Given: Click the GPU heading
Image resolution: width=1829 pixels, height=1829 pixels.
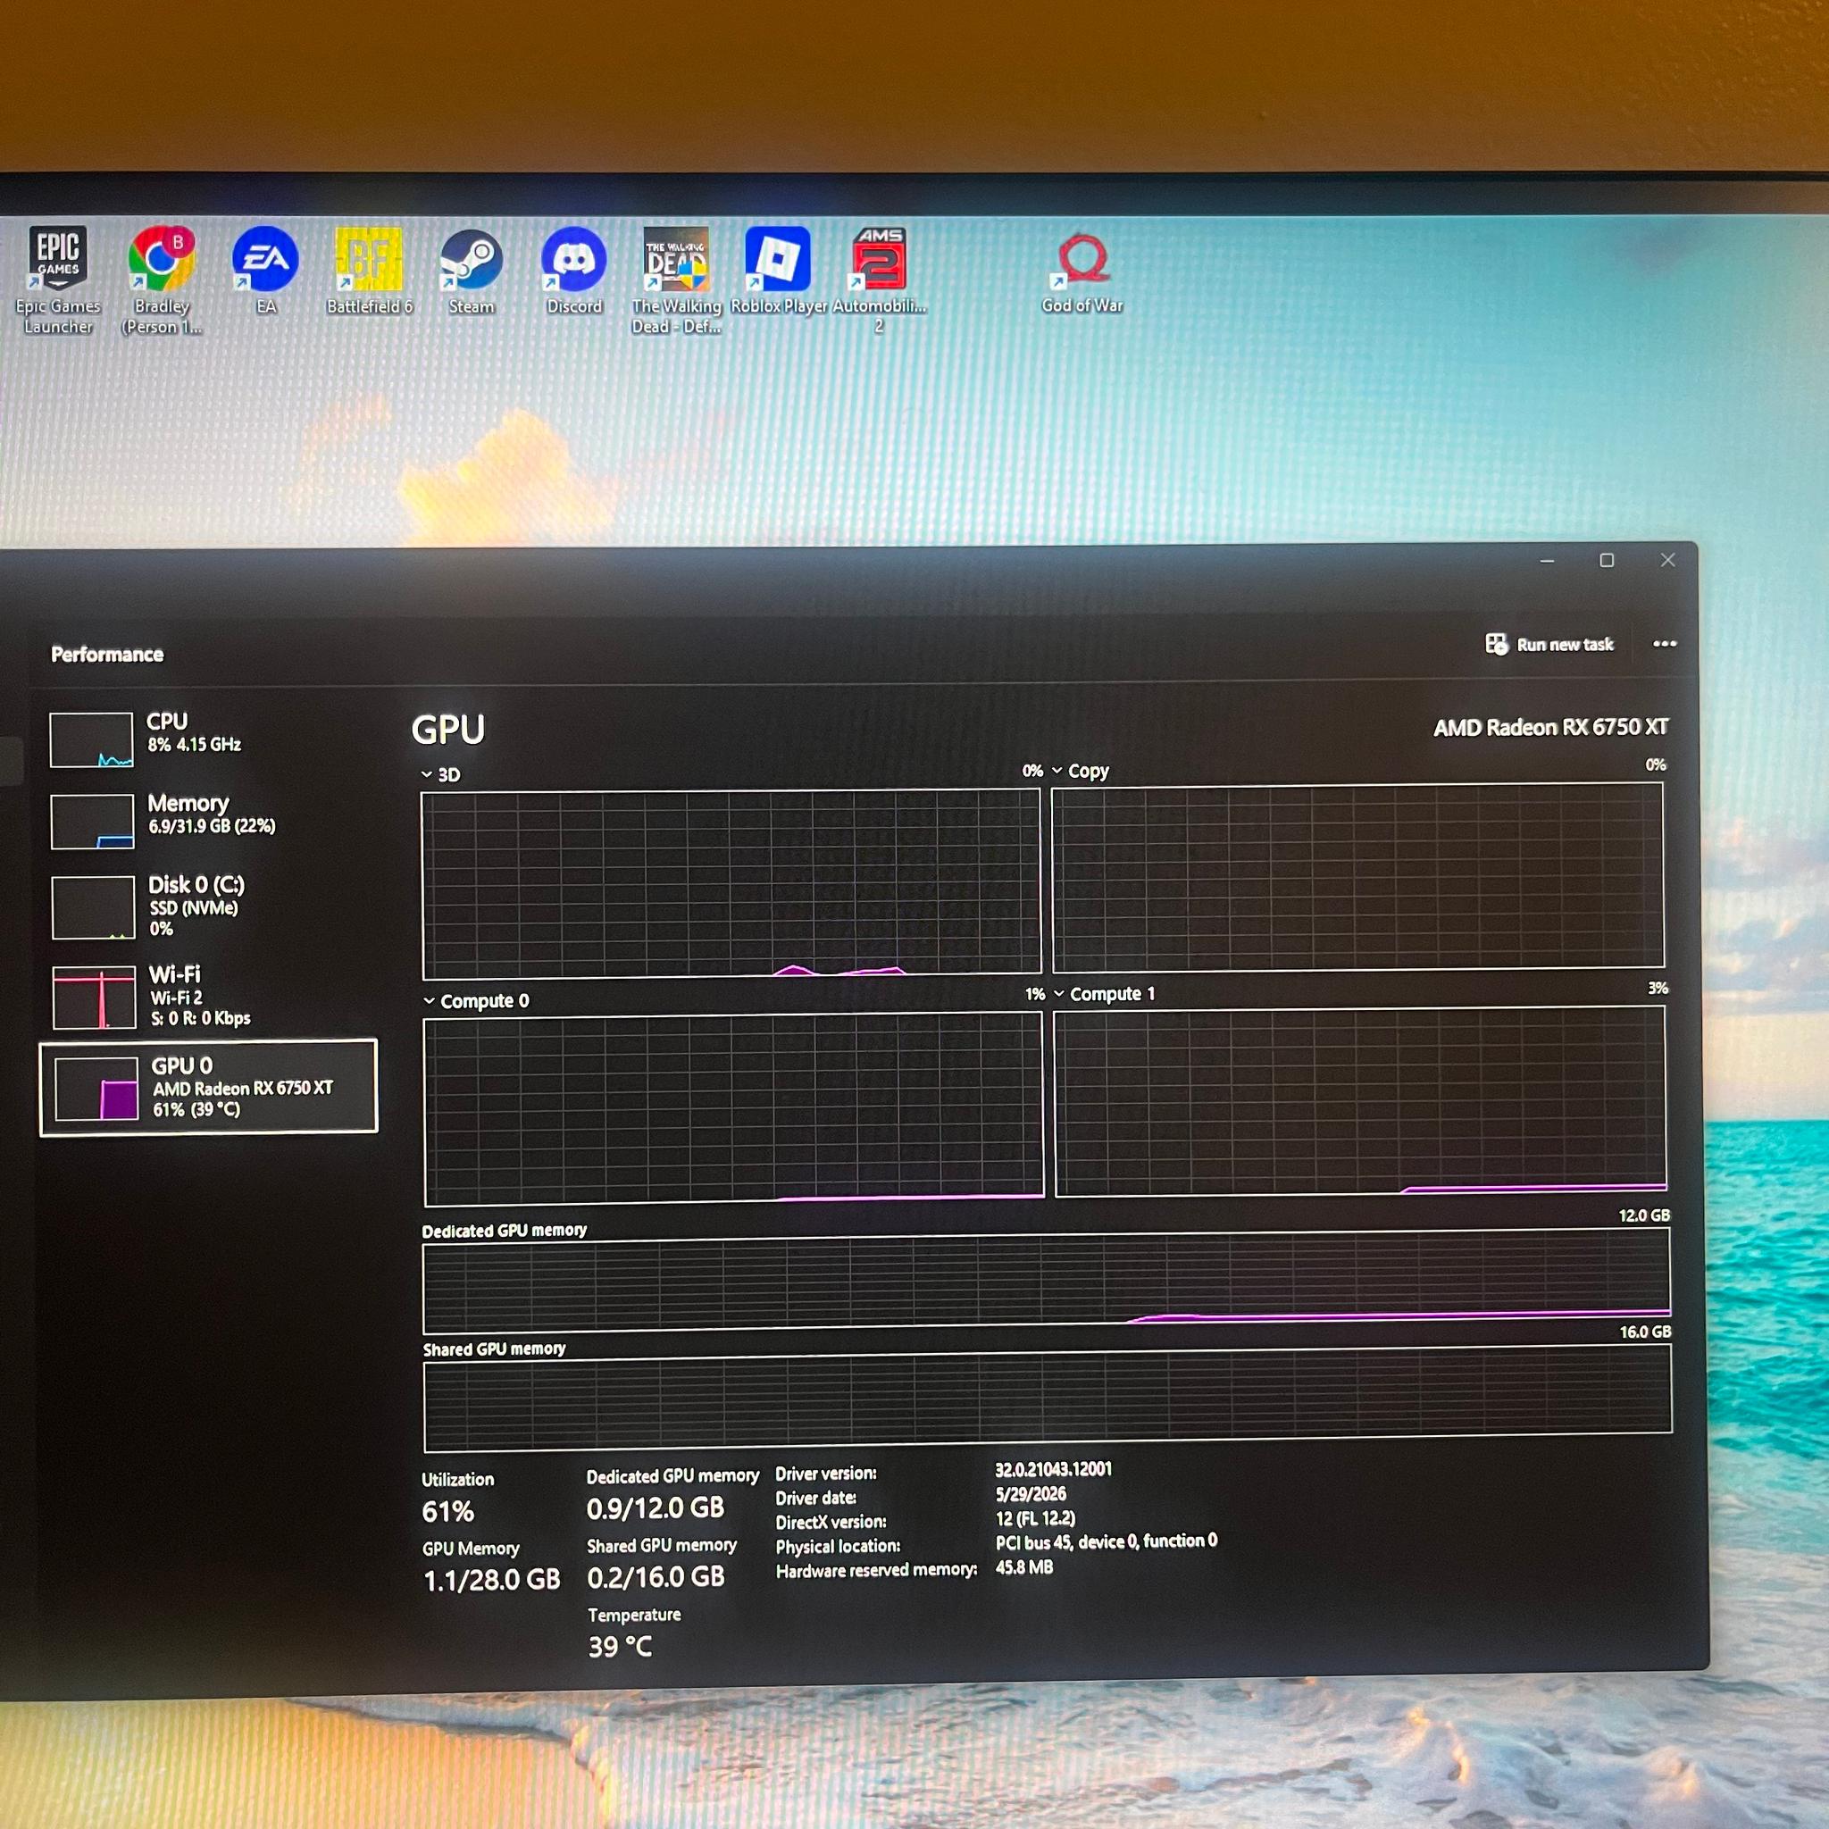Looking at the screenshot, I should [447, 730].
